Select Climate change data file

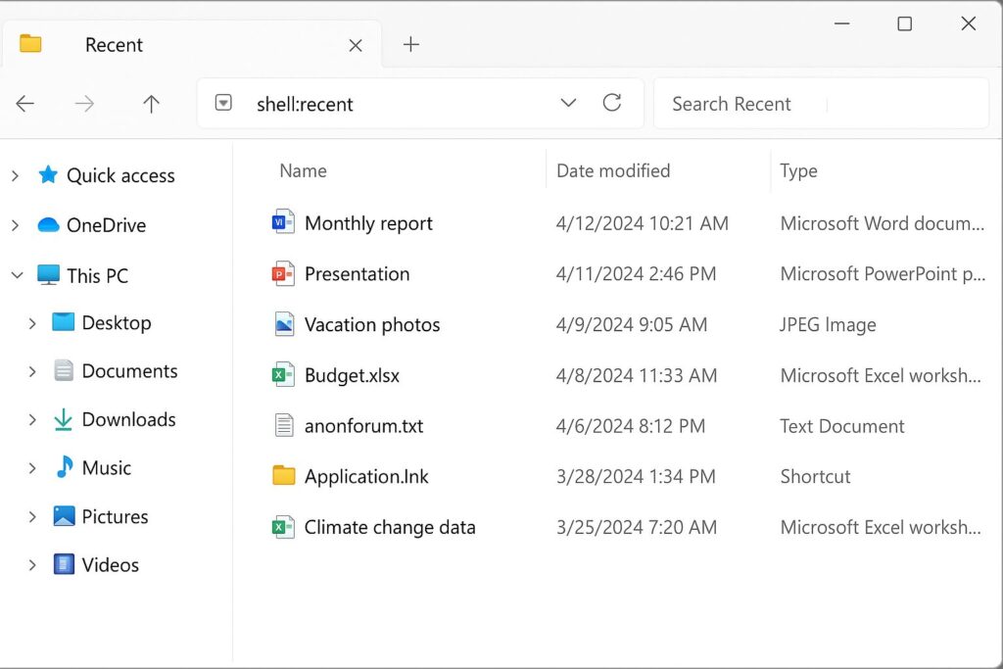[x=390, y=527]
